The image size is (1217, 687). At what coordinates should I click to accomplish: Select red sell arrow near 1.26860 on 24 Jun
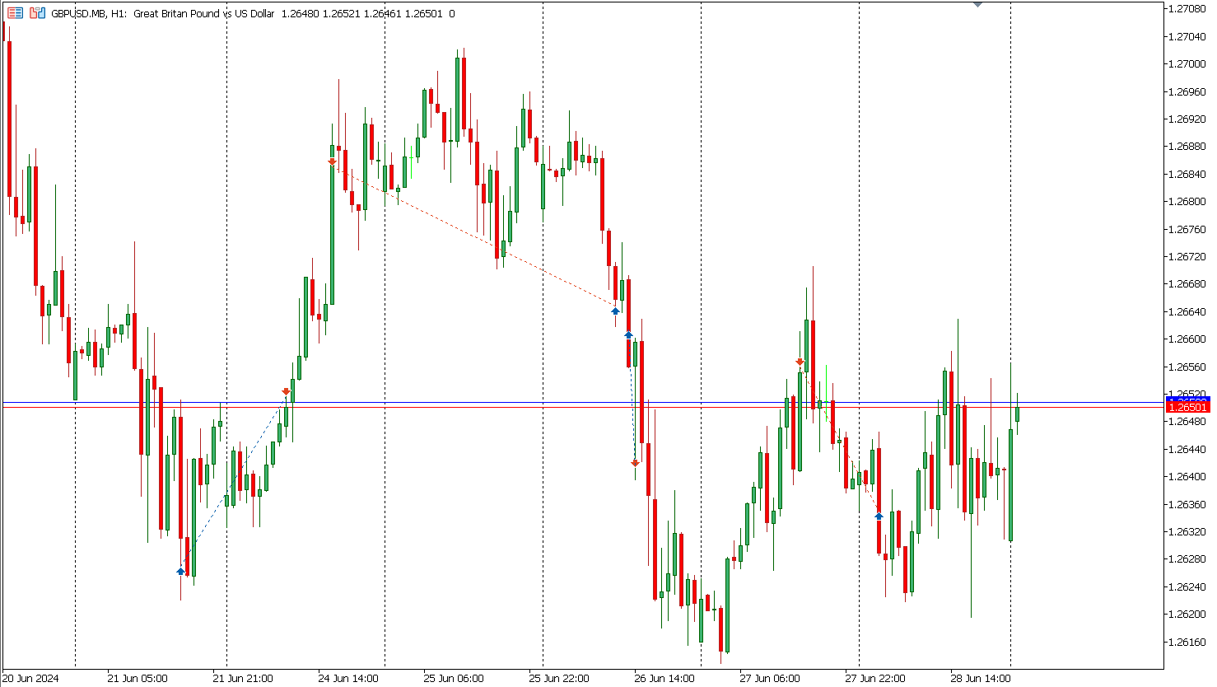tap(332, 162)
